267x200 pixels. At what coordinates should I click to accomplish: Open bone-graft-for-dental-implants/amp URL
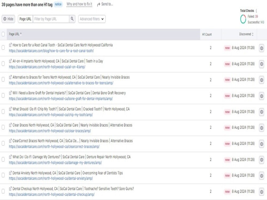pyautogui.click(x=61, y=99)
